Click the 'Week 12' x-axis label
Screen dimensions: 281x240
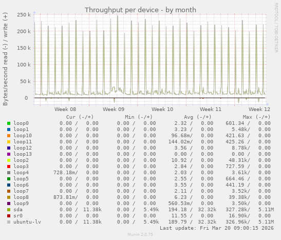pyautogui.click(x=259, y=109)
